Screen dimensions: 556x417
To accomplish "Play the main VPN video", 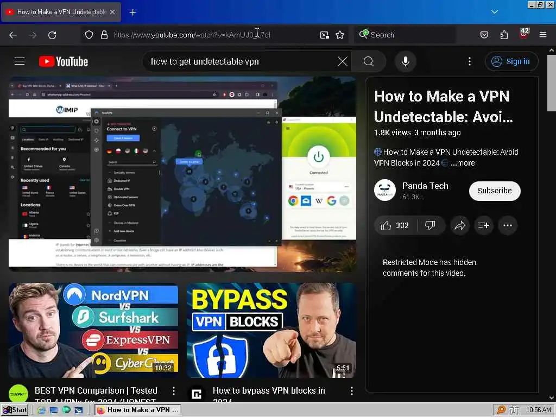I will pos(182,174).
